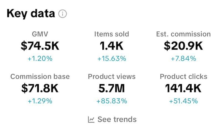Screen dimensions: 223x130
Task: Click the +85.83% product views change
Action: tap(111, 101)
